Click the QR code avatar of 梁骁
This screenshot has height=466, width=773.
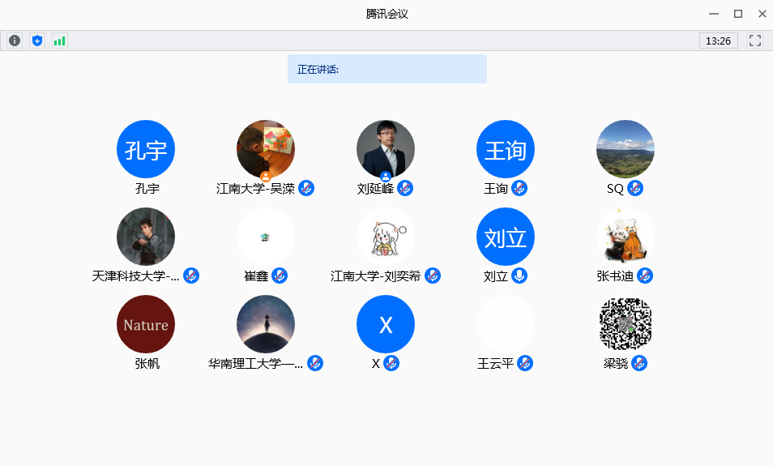(x=626, y=324)
